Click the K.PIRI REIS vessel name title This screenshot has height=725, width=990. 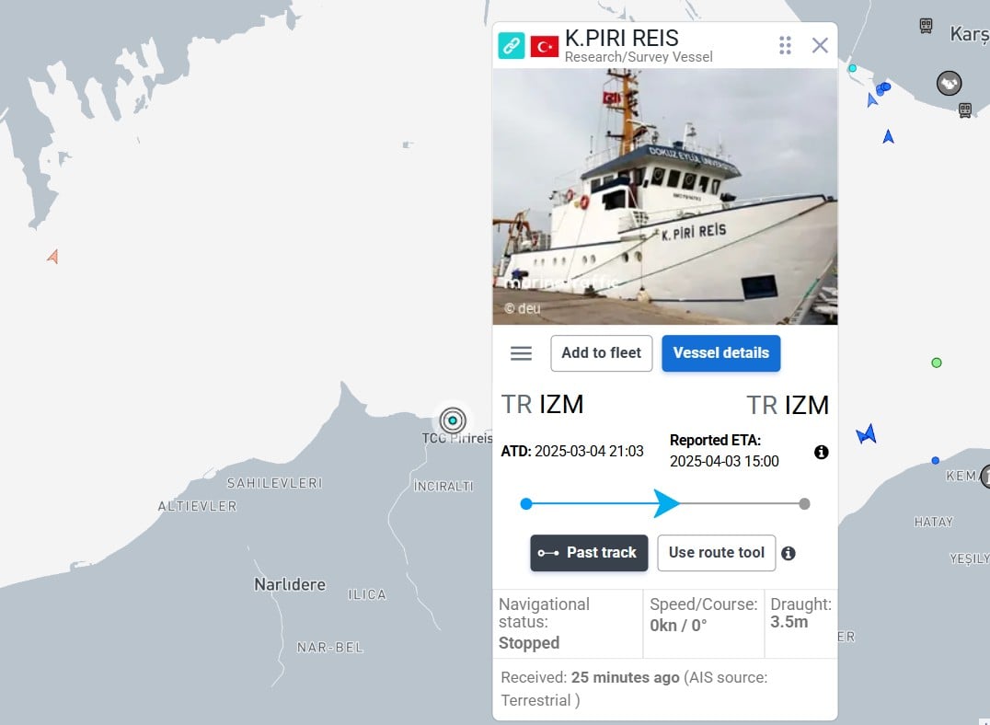[621, 38]
